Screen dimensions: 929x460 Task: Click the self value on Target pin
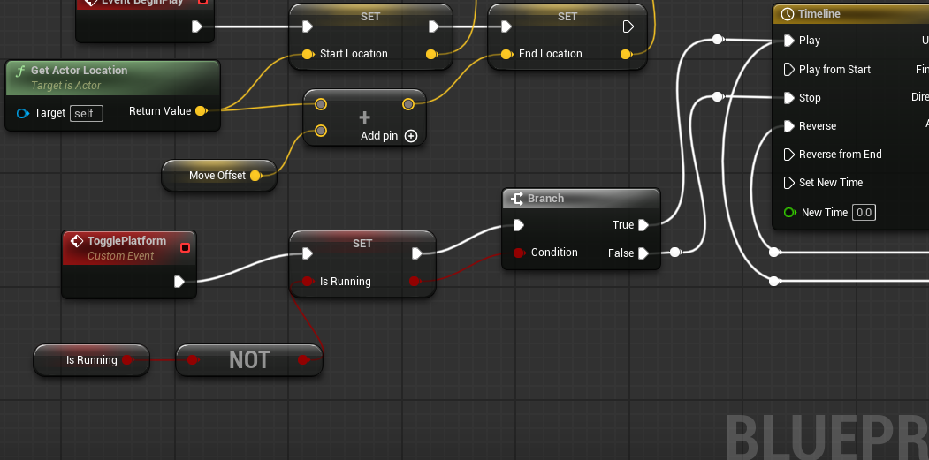(x=87, y=113)
